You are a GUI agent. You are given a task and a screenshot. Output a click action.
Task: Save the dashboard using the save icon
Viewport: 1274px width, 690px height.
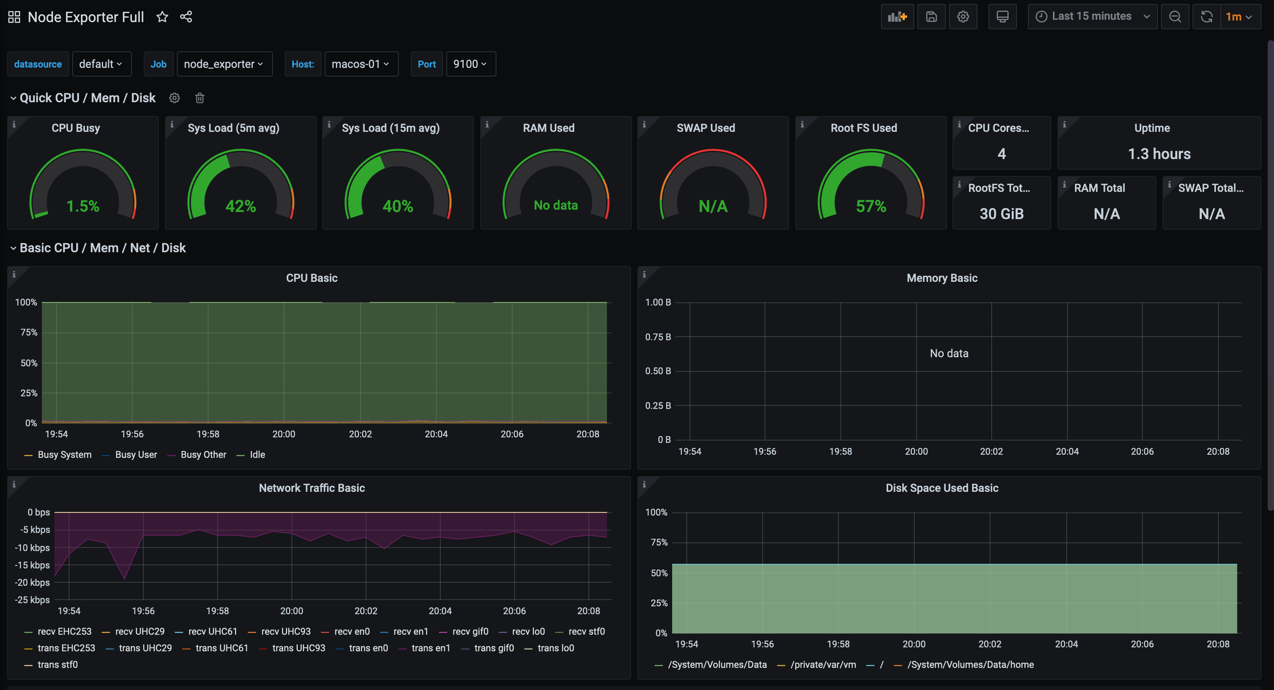(x=931, y=16)
